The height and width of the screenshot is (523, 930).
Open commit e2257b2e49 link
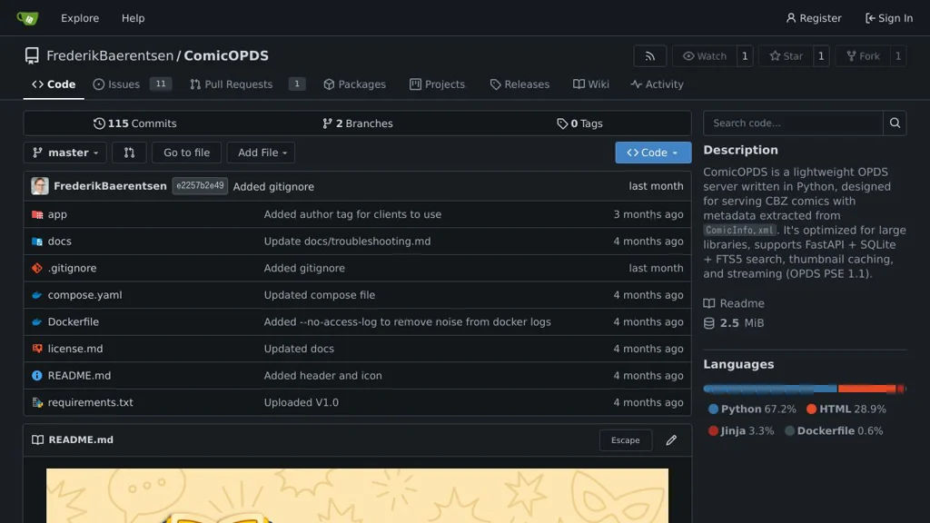[x=200, y=186]
